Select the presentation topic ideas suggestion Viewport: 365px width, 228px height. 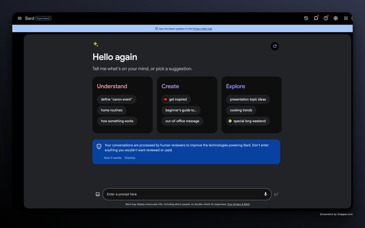coord(248,99)
